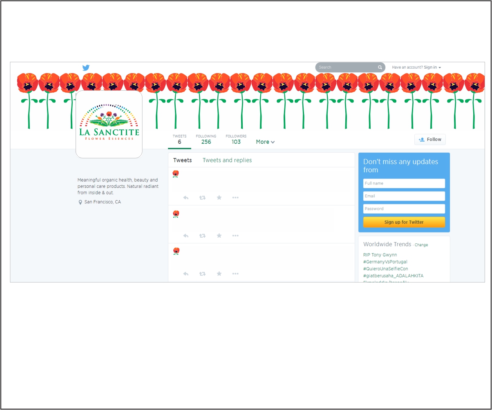
Task: Open more options on second tweet
Action: (x=235, y=236)
